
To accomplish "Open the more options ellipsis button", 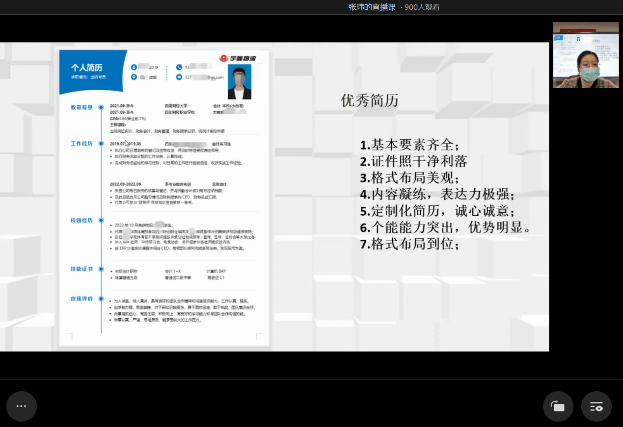I will point(22,406).
